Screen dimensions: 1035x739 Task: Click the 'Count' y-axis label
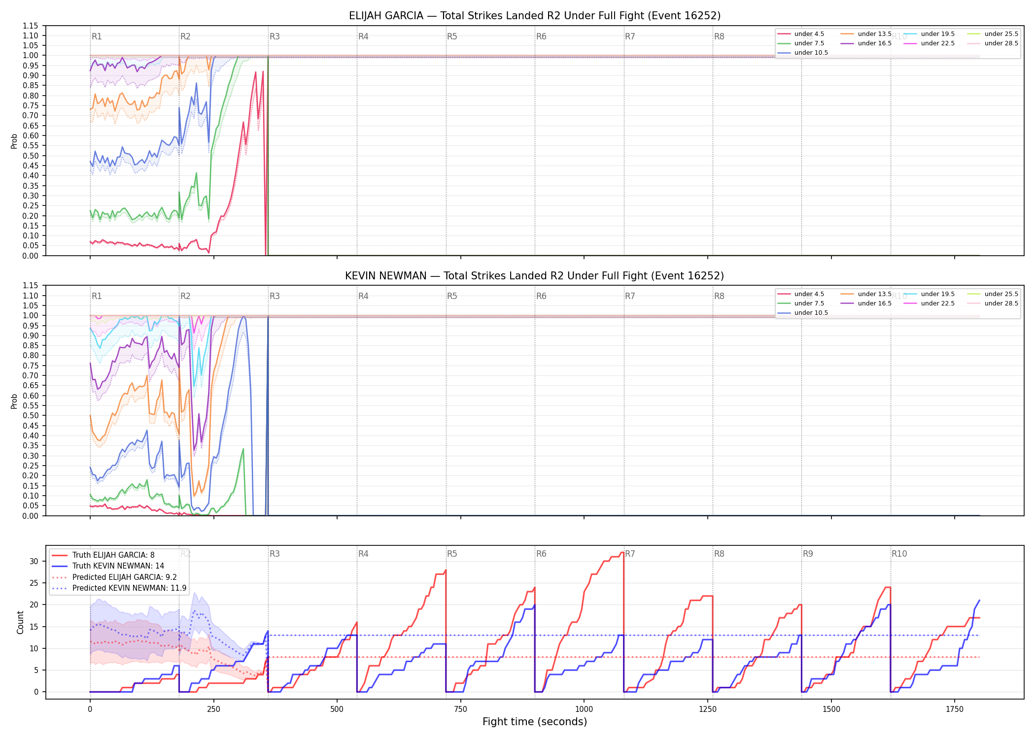tap(20, 622)
